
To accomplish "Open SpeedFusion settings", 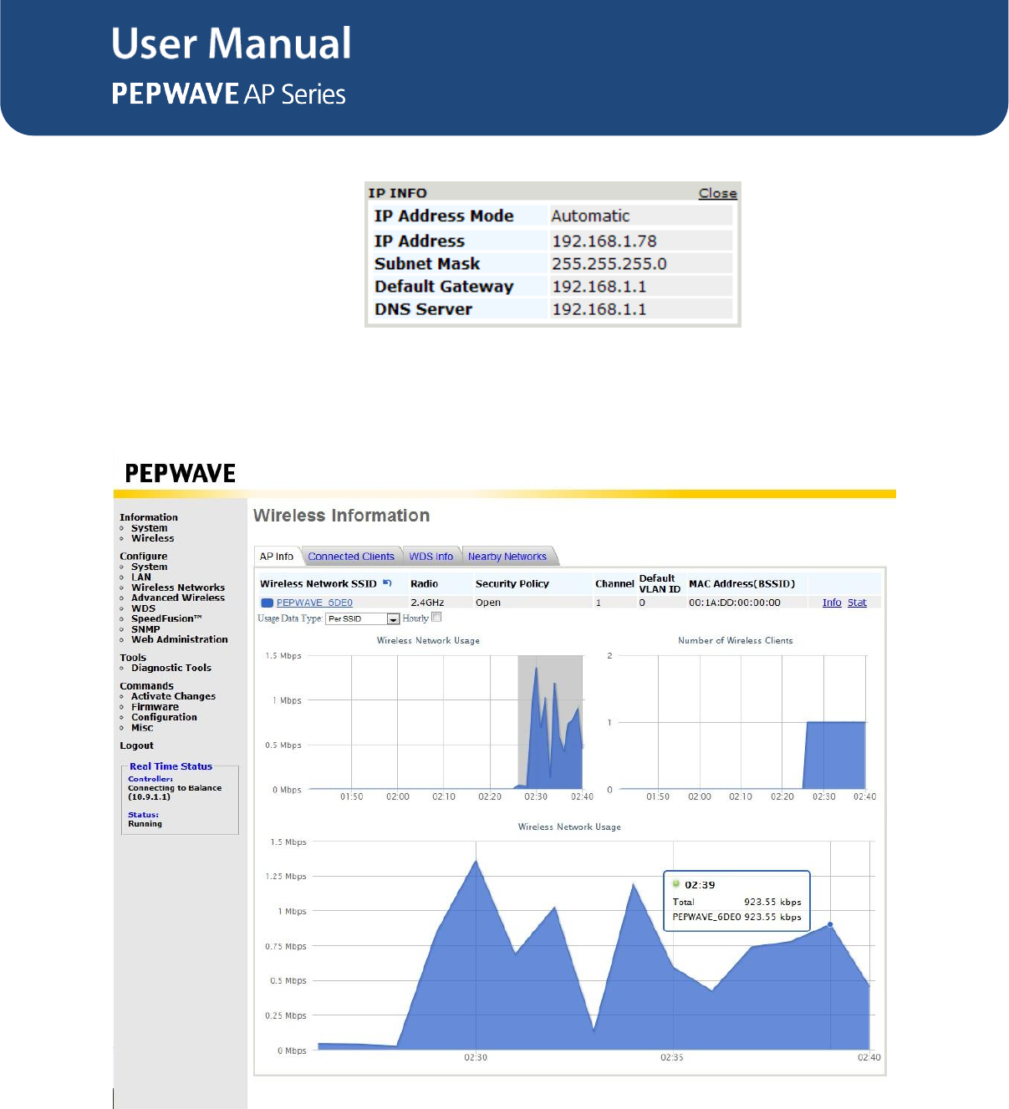I will click(x=166, y=618).
